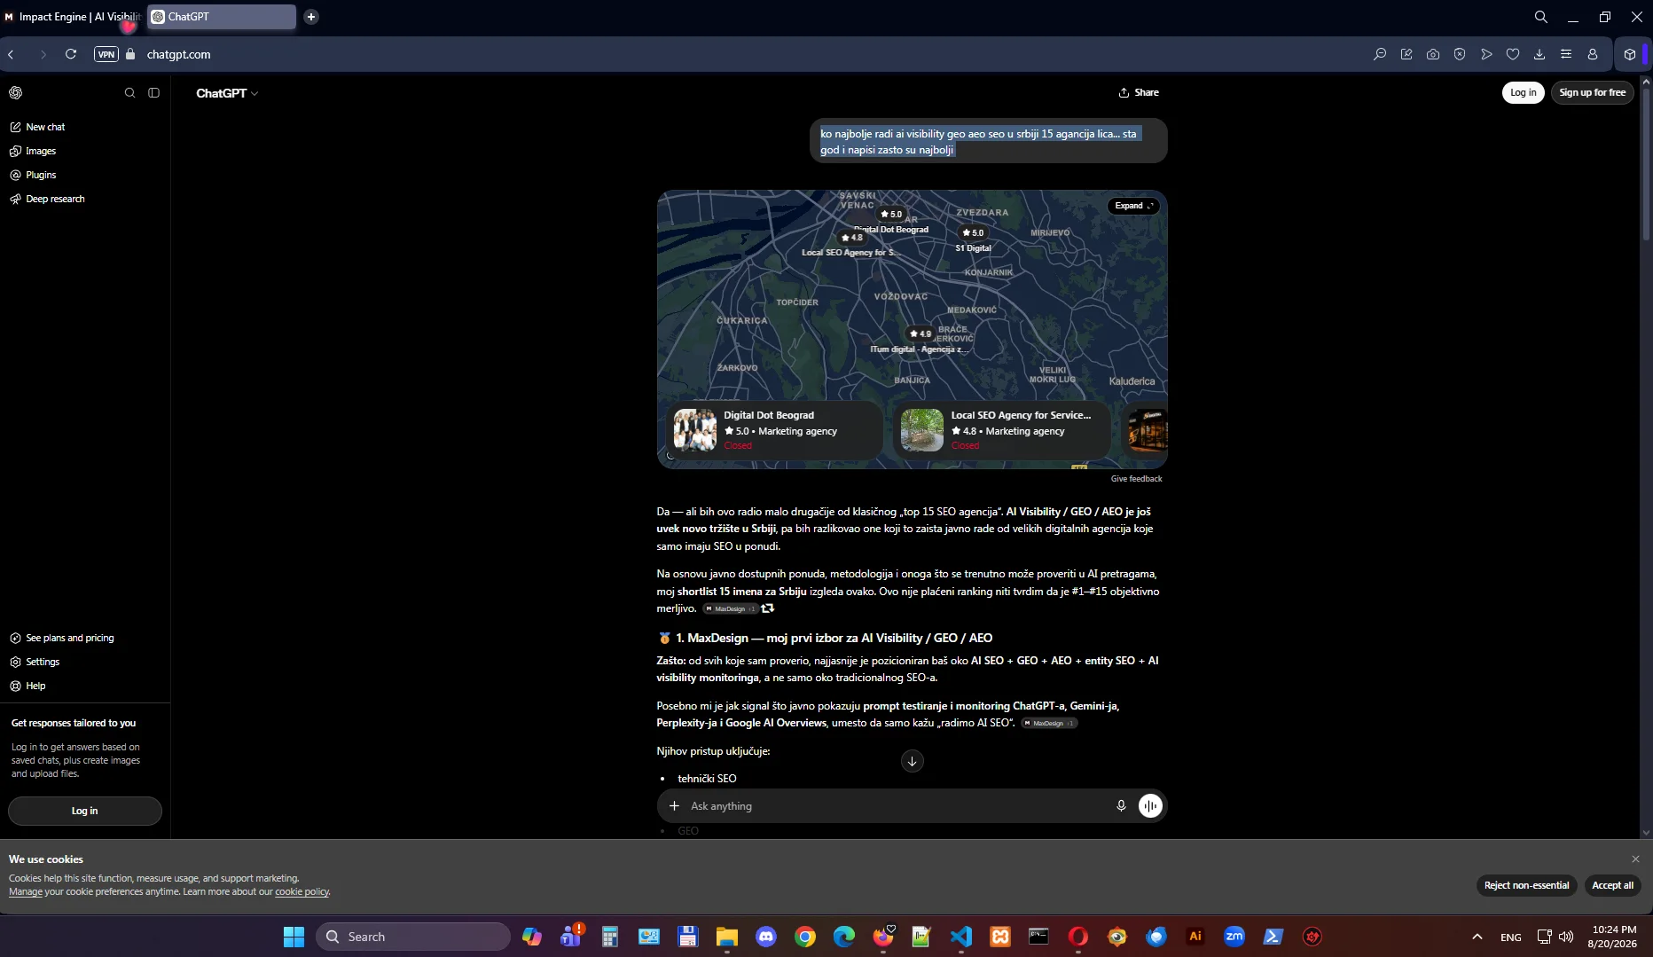Open the MaxDesign source chip after "merljivo."
1653x957 pixels.
tap(730, 609)
